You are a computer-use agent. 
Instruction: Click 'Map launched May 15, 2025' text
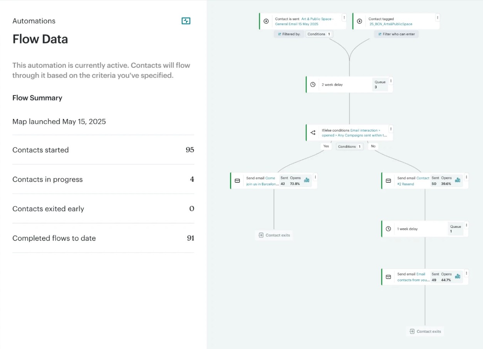[x=59, y=122]
